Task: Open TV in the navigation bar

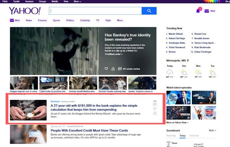Action: point(98,20)
